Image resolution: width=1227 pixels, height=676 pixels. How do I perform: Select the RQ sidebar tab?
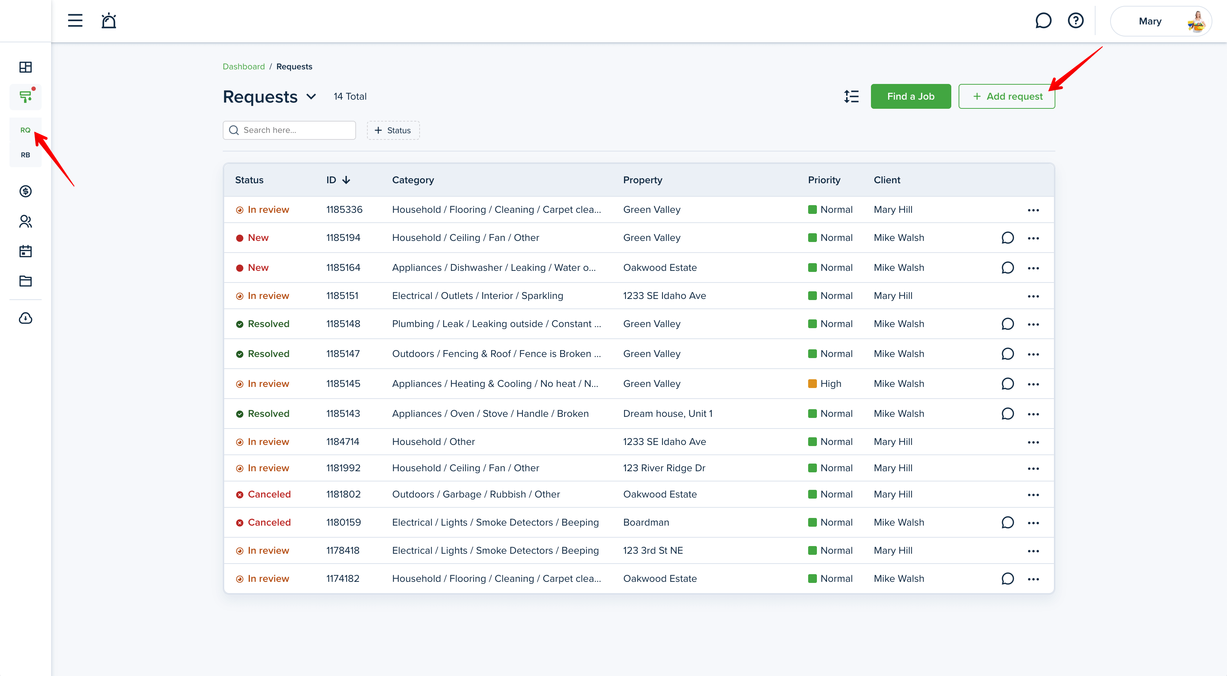coord(25,130)
